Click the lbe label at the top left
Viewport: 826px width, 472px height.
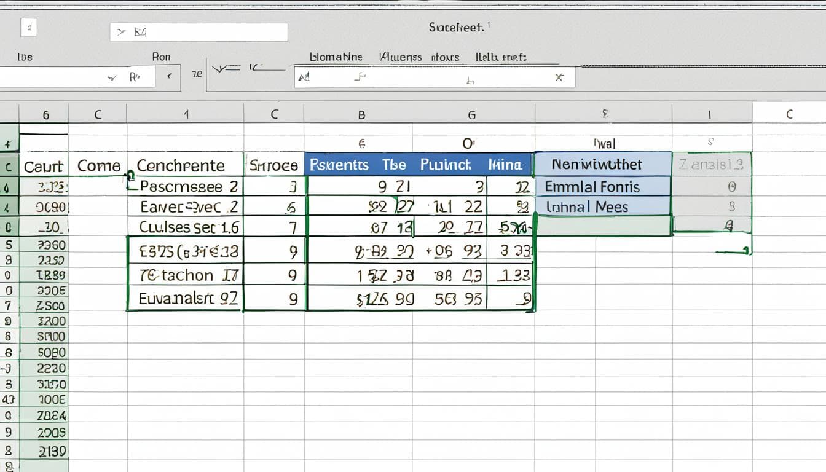tap(27, 57)
